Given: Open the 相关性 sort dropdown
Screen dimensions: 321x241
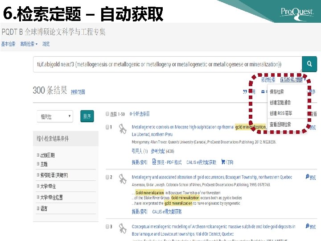Looking at the screenshot, I should pyautogui.click(x=55, y=116).
